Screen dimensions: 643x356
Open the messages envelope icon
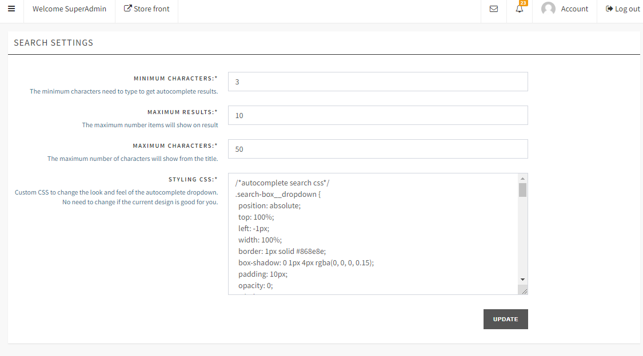(x=494, y=9)
